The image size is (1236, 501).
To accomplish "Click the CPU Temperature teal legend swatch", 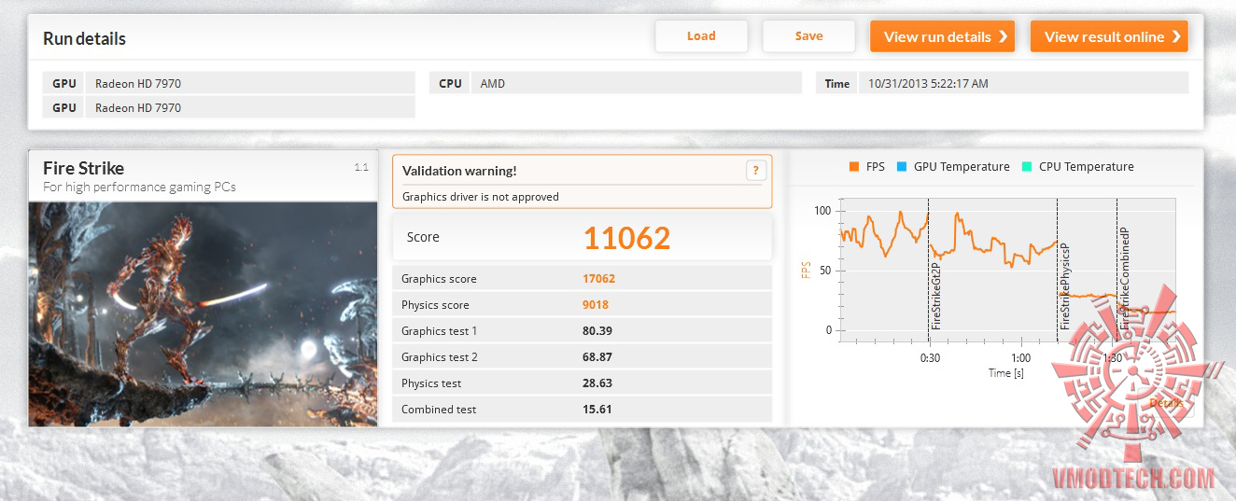I will [x=1026, y=167].
